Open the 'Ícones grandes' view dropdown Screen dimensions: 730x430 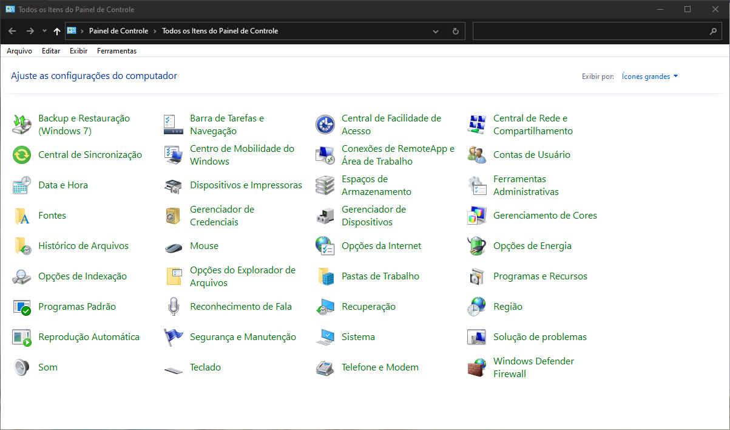(x=649, y=76)
